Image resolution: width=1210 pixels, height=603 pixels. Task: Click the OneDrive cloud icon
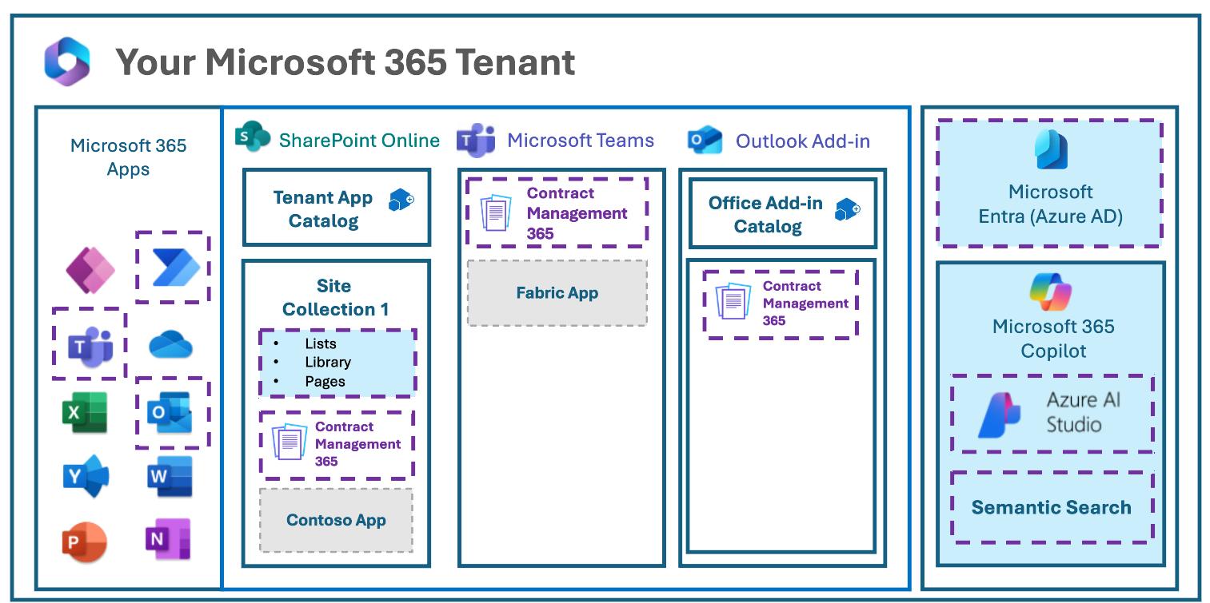[170, 345]
